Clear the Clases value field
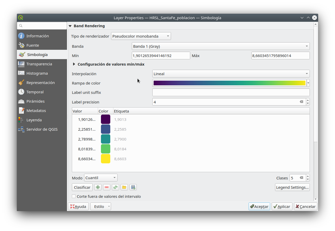This screenshot has height=231, width=335. pyautogui.click(x=301, y=178)
